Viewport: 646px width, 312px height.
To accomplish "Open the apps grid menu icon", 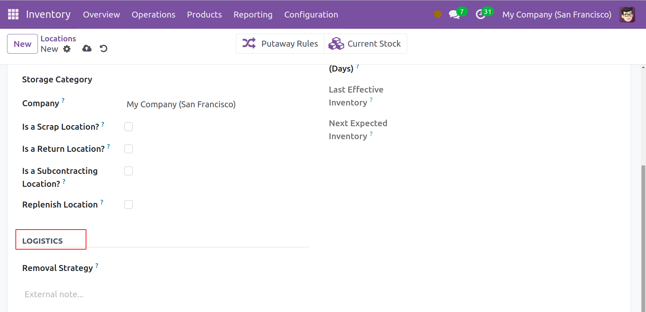I will [13, 14].
